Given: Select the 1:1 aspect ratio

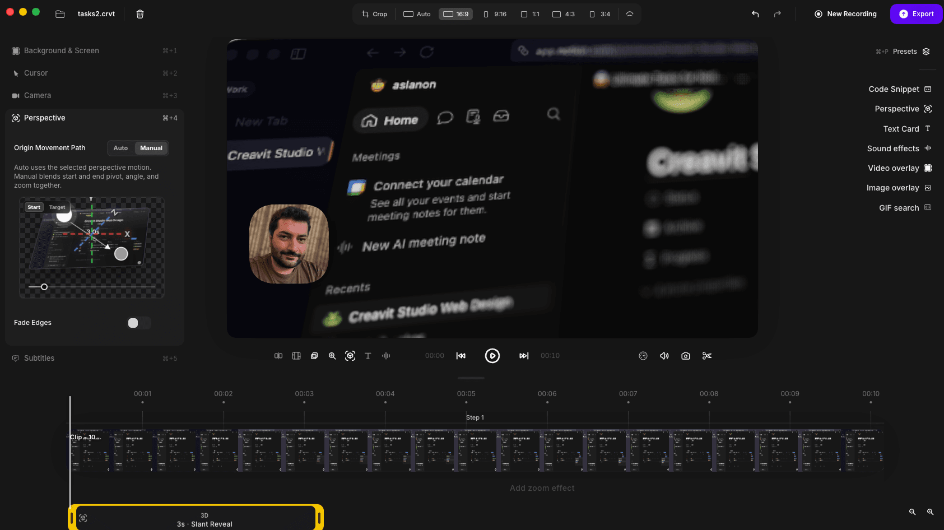Looking at the screenshot, I should 530,14.
